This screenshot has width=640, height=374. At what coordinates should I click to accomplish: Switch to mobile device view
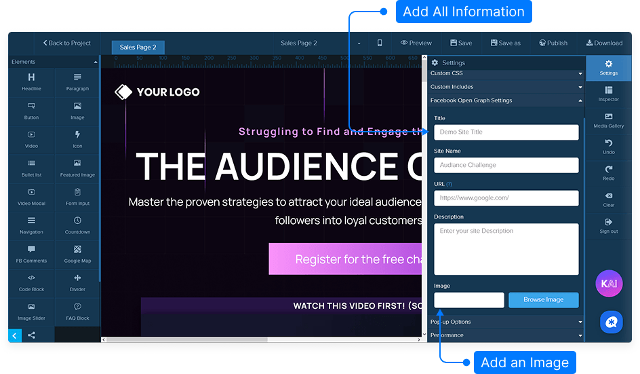pos(380,43)
